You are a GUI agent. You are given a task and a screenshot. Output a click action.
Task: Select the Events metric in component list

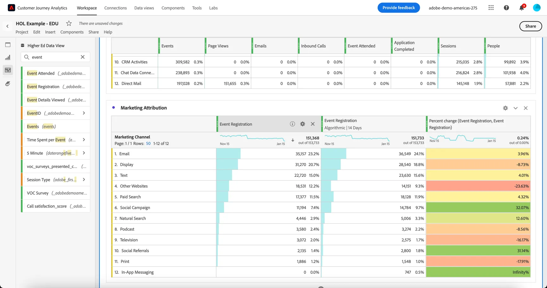click(x=56, y=126)
